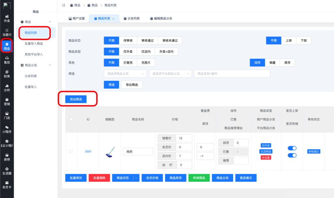
Task: Open the 售后 after-sales sidebar icon
Action: (x=7, y=60)
